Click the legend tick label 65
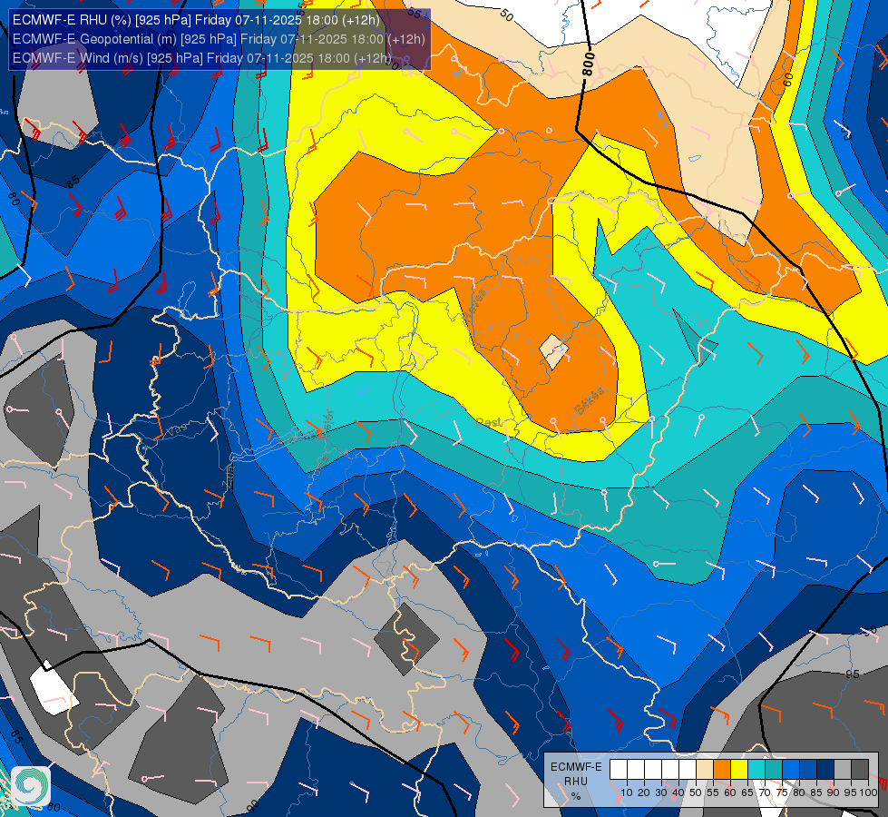This screenshot has height=817, width=888. [x=747, y=792]
